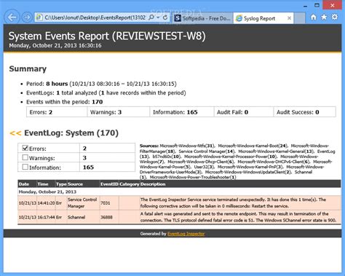Screen dimensions: 345x276
Task: Click the Type column header
Action: pos(61,184)
